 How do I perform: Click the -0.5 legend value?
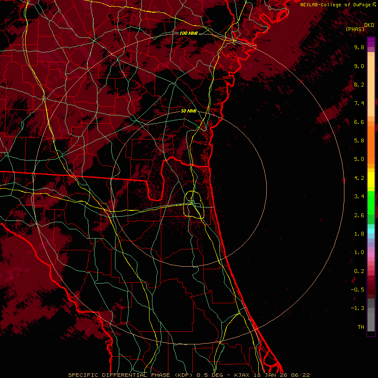coord(357,290)
